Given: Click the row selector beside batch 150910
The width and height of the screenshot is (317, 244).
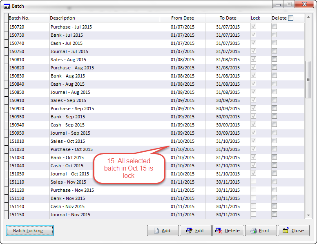Looking at the screenshot, I should [6, 100].
